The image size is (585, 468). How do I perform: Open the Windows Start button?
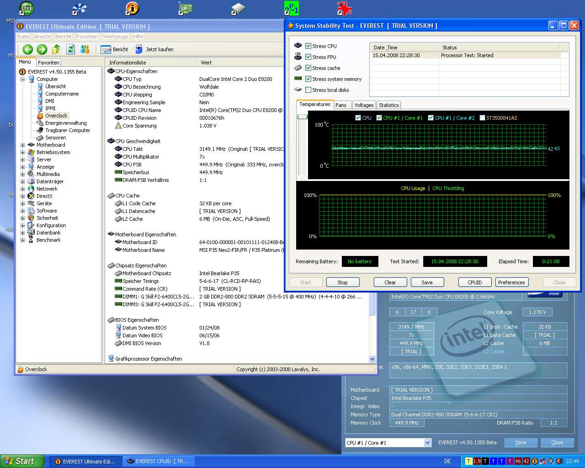coord(22,461)
